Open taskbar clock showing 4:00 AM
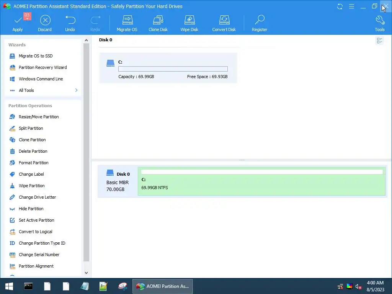 coord(375,286)
